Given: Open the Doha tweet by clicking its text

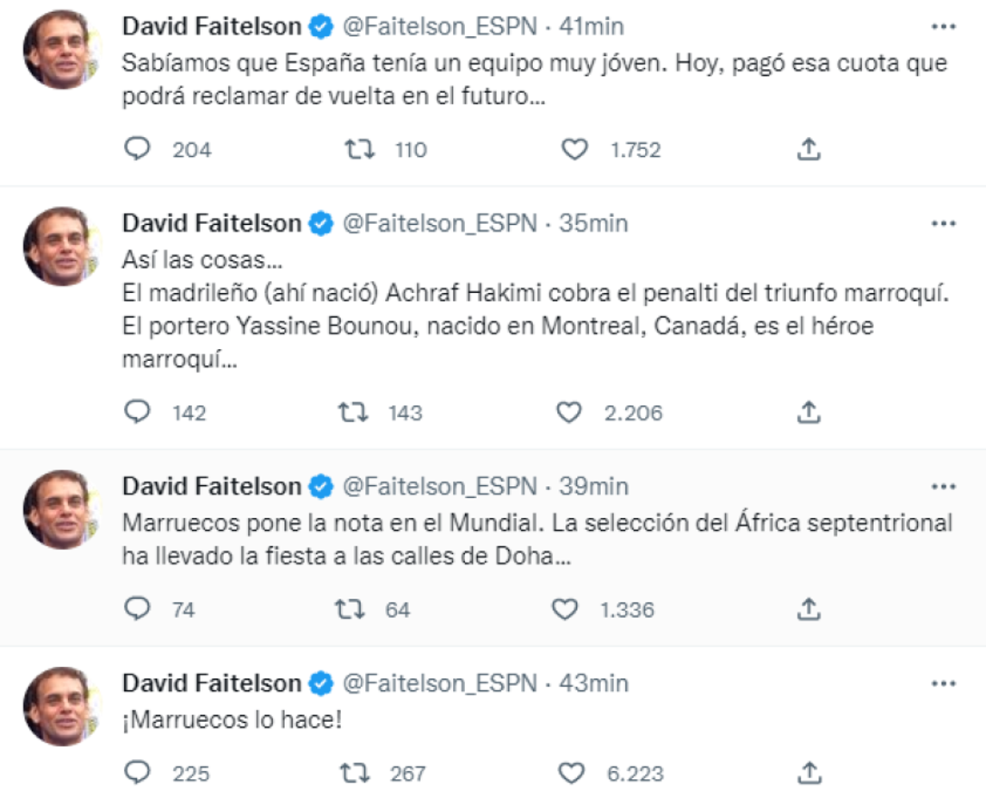Looking at the screenshot, I should pyautogui.click(x=482, y=533).
